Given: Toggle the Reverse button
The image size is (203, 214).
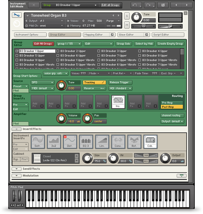Looking at the screenshot, I should click(94, 88).
